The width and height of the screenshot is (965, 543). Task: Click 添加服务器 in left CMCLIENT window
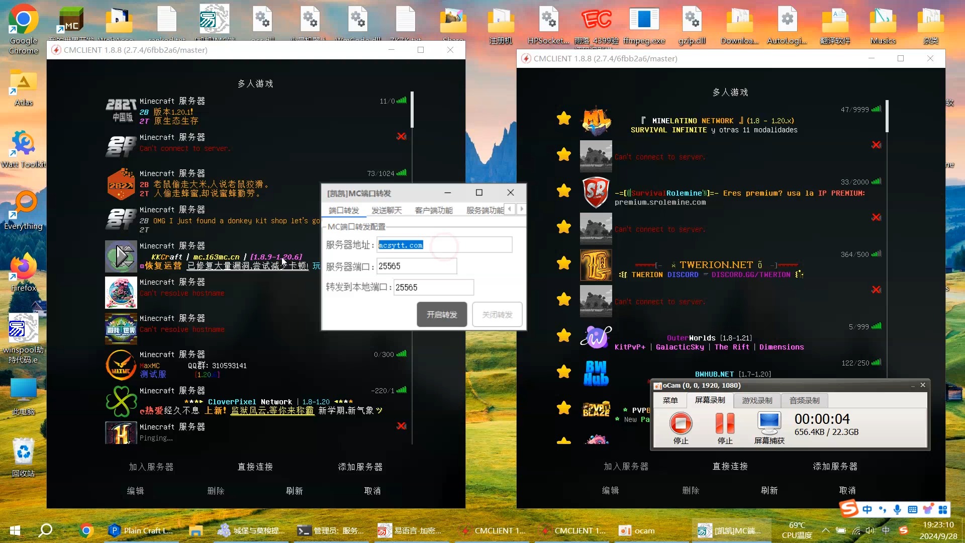(x=360, y=467)
